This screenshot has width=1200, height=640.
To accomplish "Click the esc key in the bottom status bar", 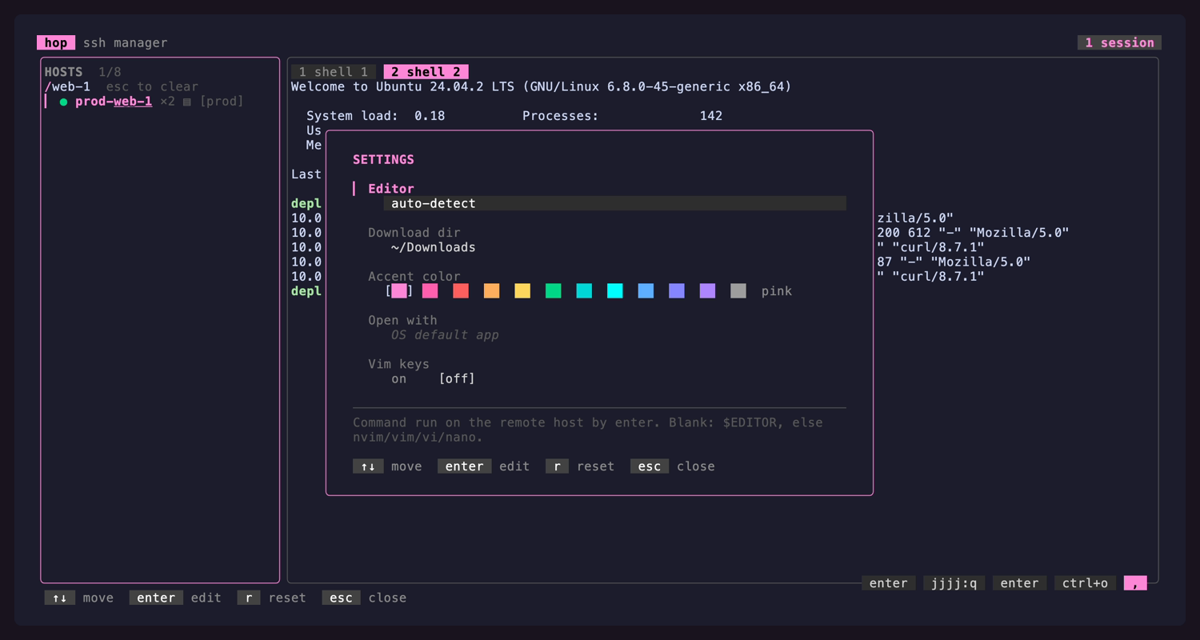I will point(342,598).
